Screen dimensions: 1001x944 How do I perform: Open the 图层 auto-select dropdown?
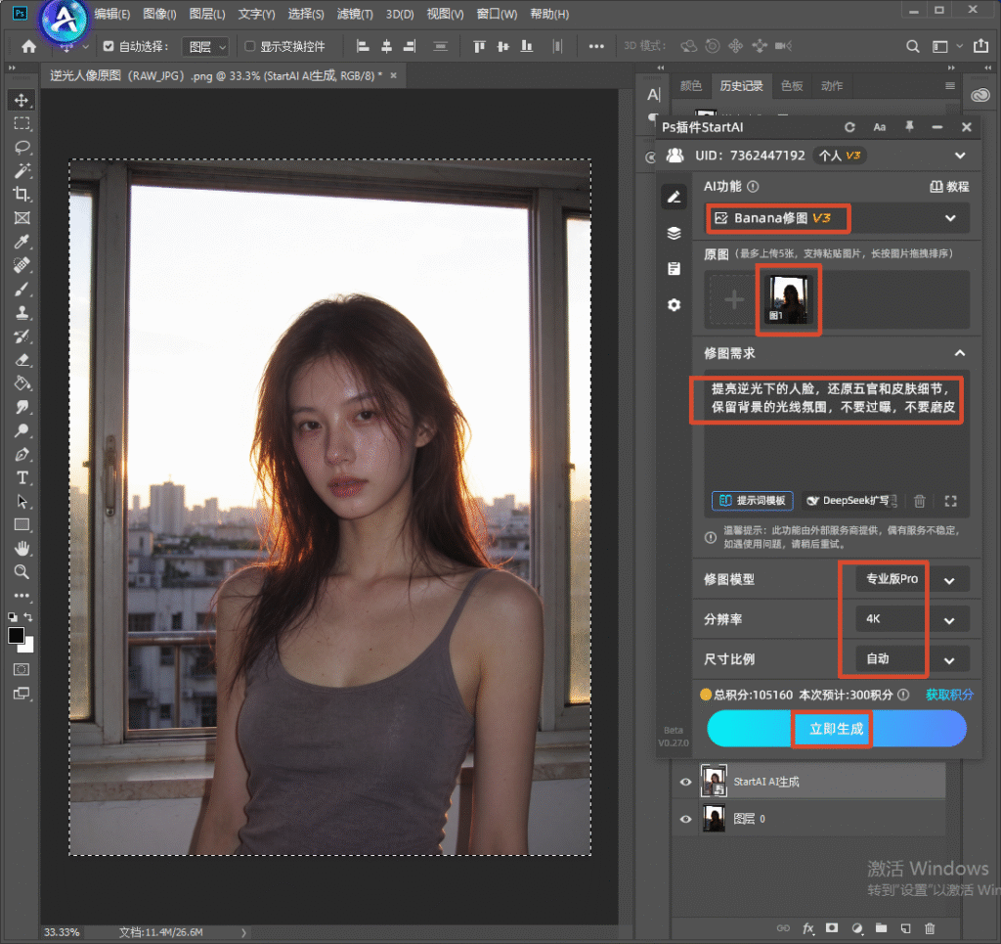205,47
